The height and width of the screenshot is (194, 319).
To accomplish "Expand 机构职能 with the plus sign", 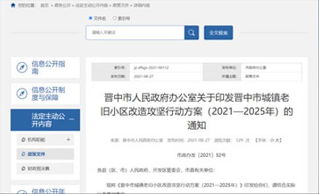I will pos(69,139).
